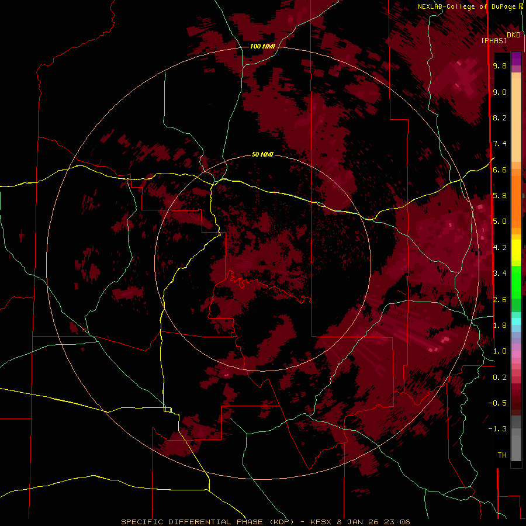Click the 2.6 value on the color scale
Screen dimensions: 526x526
[500, 300]
